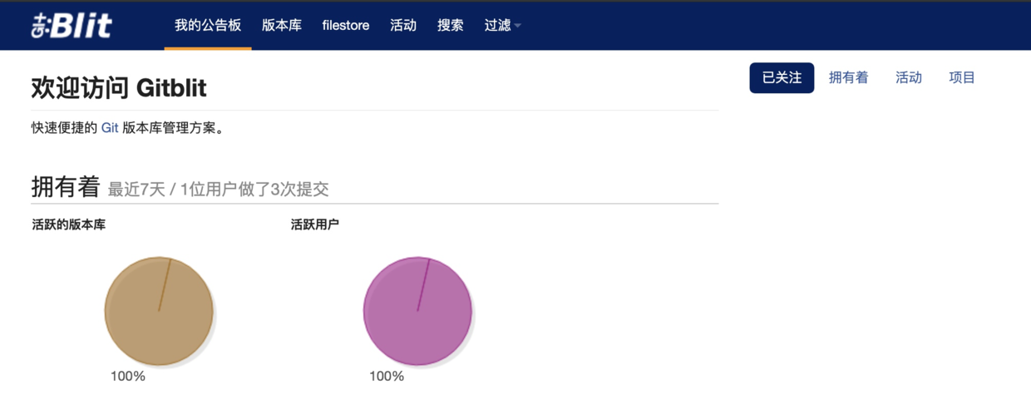Viewport: 1031px width, 395px height.
Task: Go to the 版本库 repositories page
Action: pos(281,25)
